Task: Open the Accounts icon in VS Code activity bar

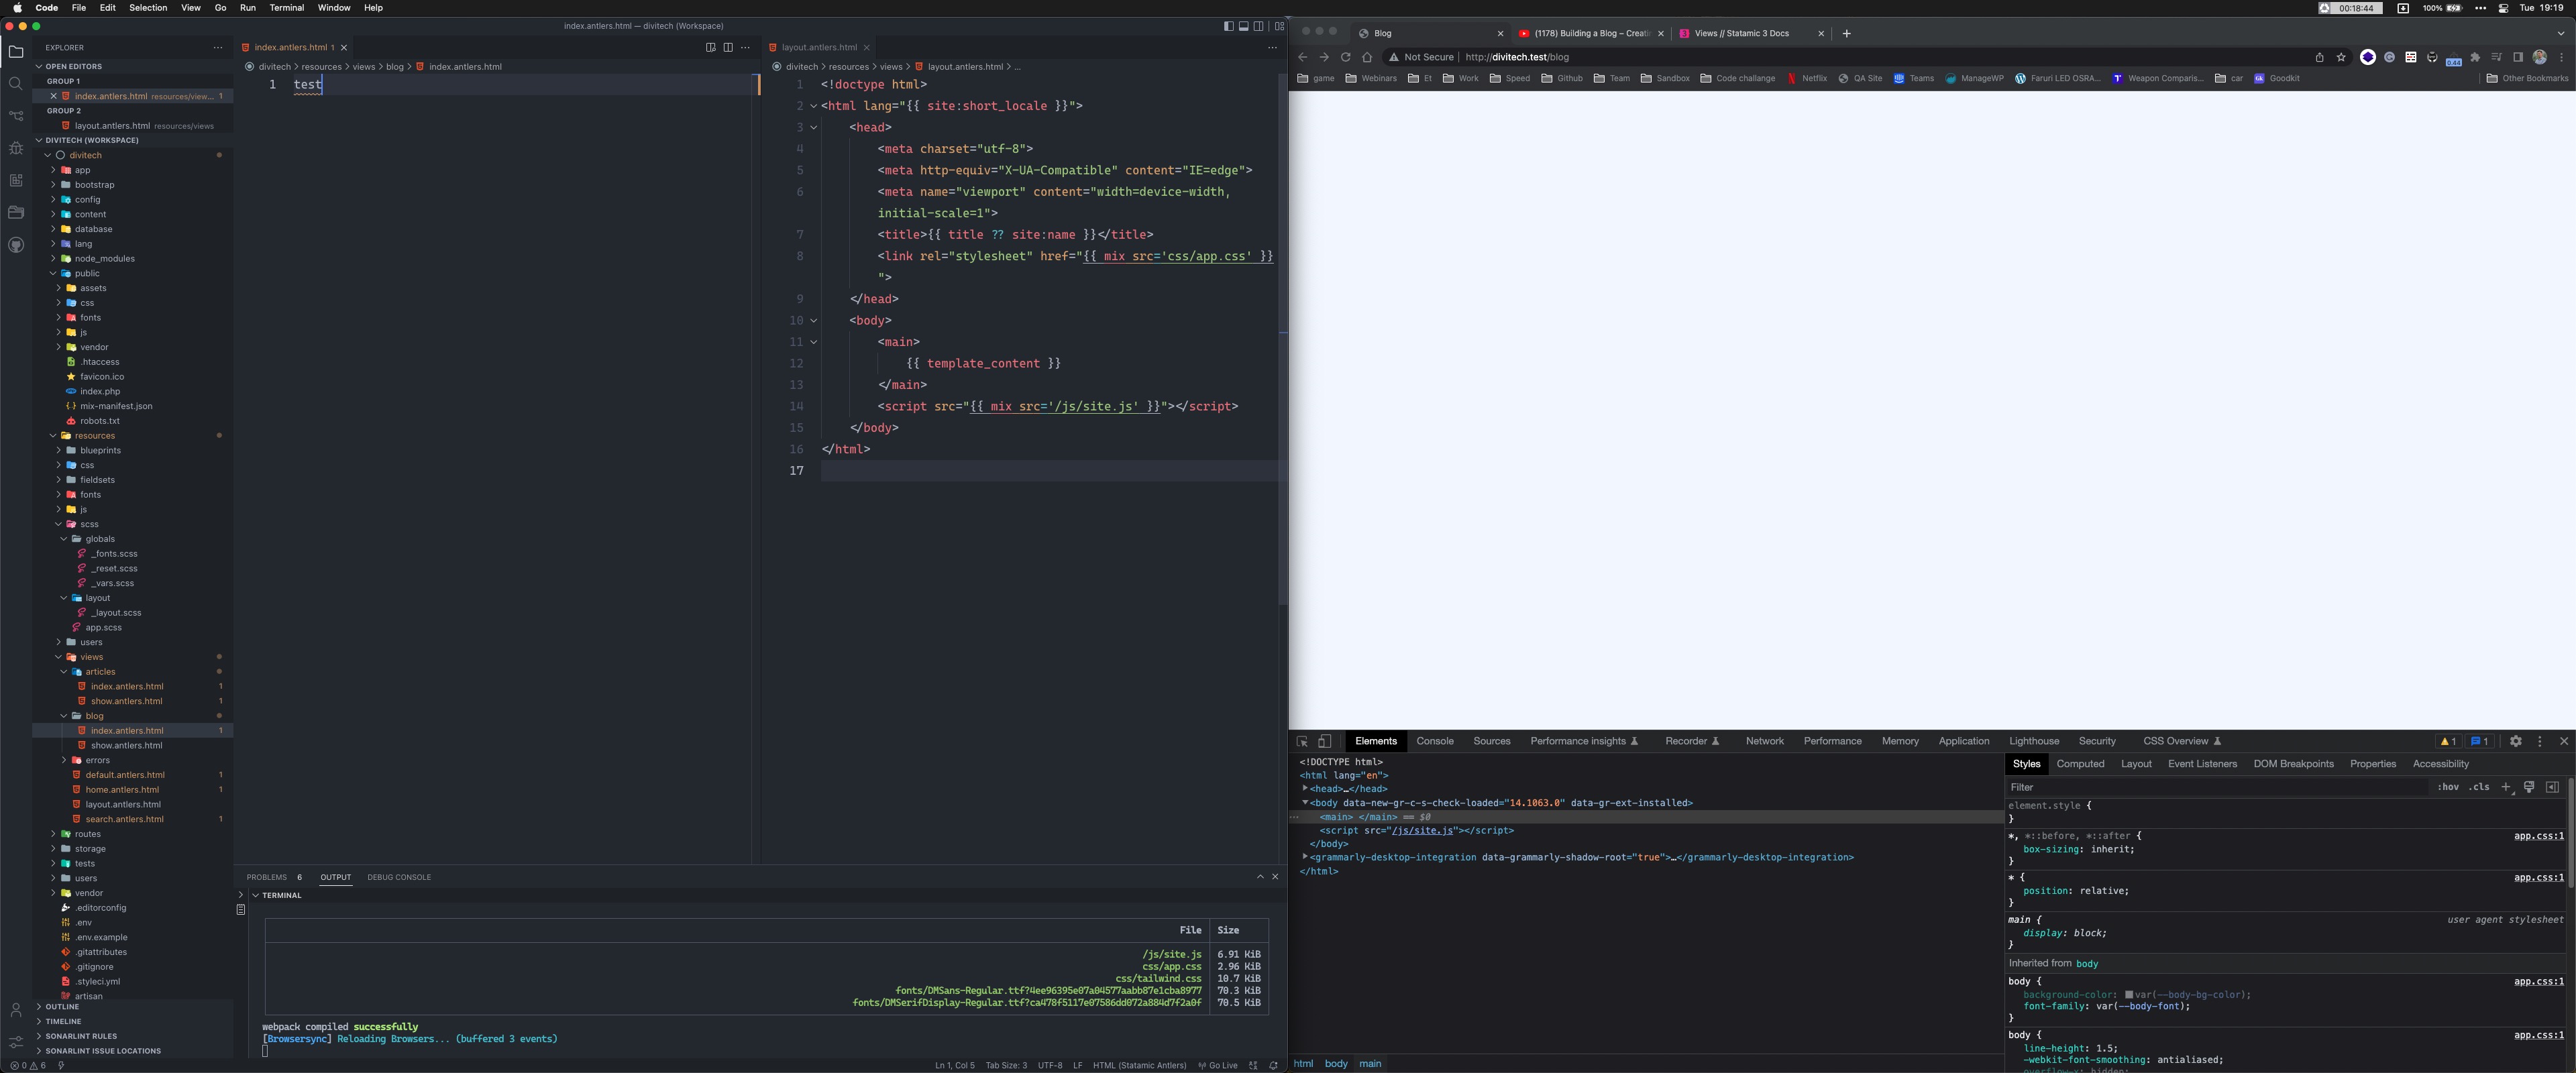Action: coord(16,1010)
